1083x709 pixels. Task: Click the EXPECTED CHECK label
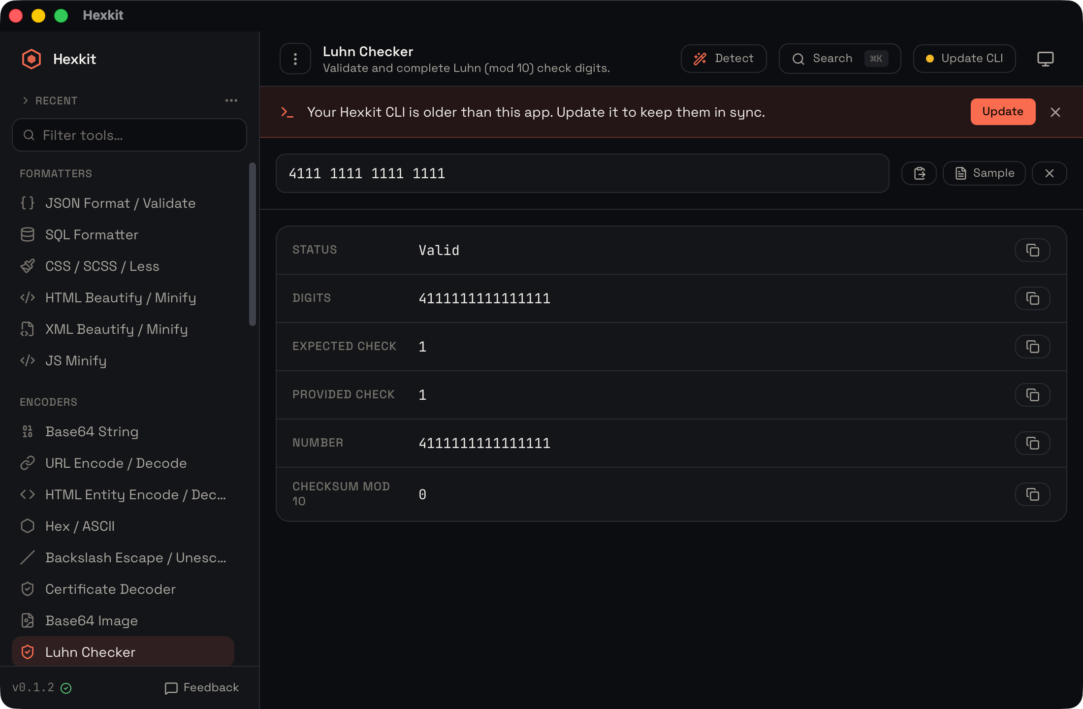[x=344, y=347]
